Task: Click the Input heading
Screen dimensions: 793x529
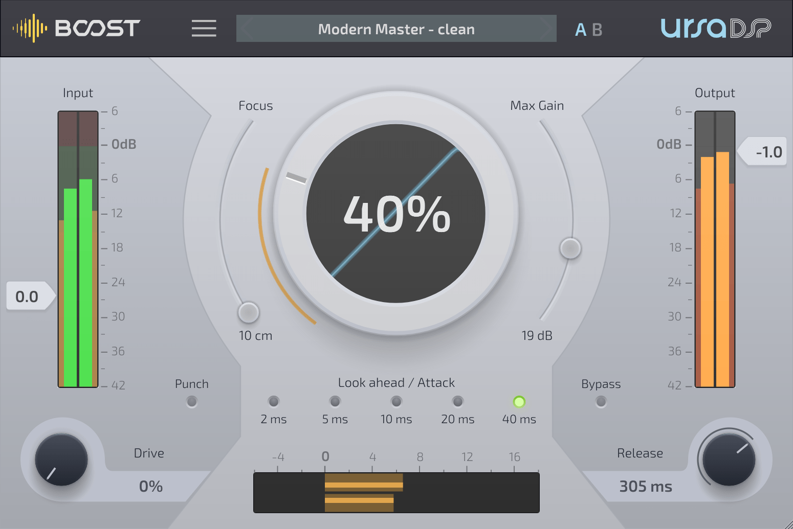Action: pos(78,93)
